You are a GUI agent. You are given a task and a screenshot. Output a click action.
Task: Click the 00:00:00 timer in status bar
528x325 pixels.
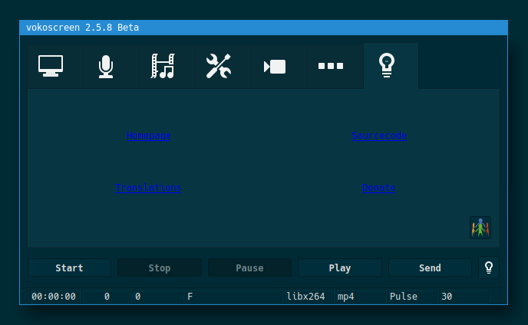point(54,296)
